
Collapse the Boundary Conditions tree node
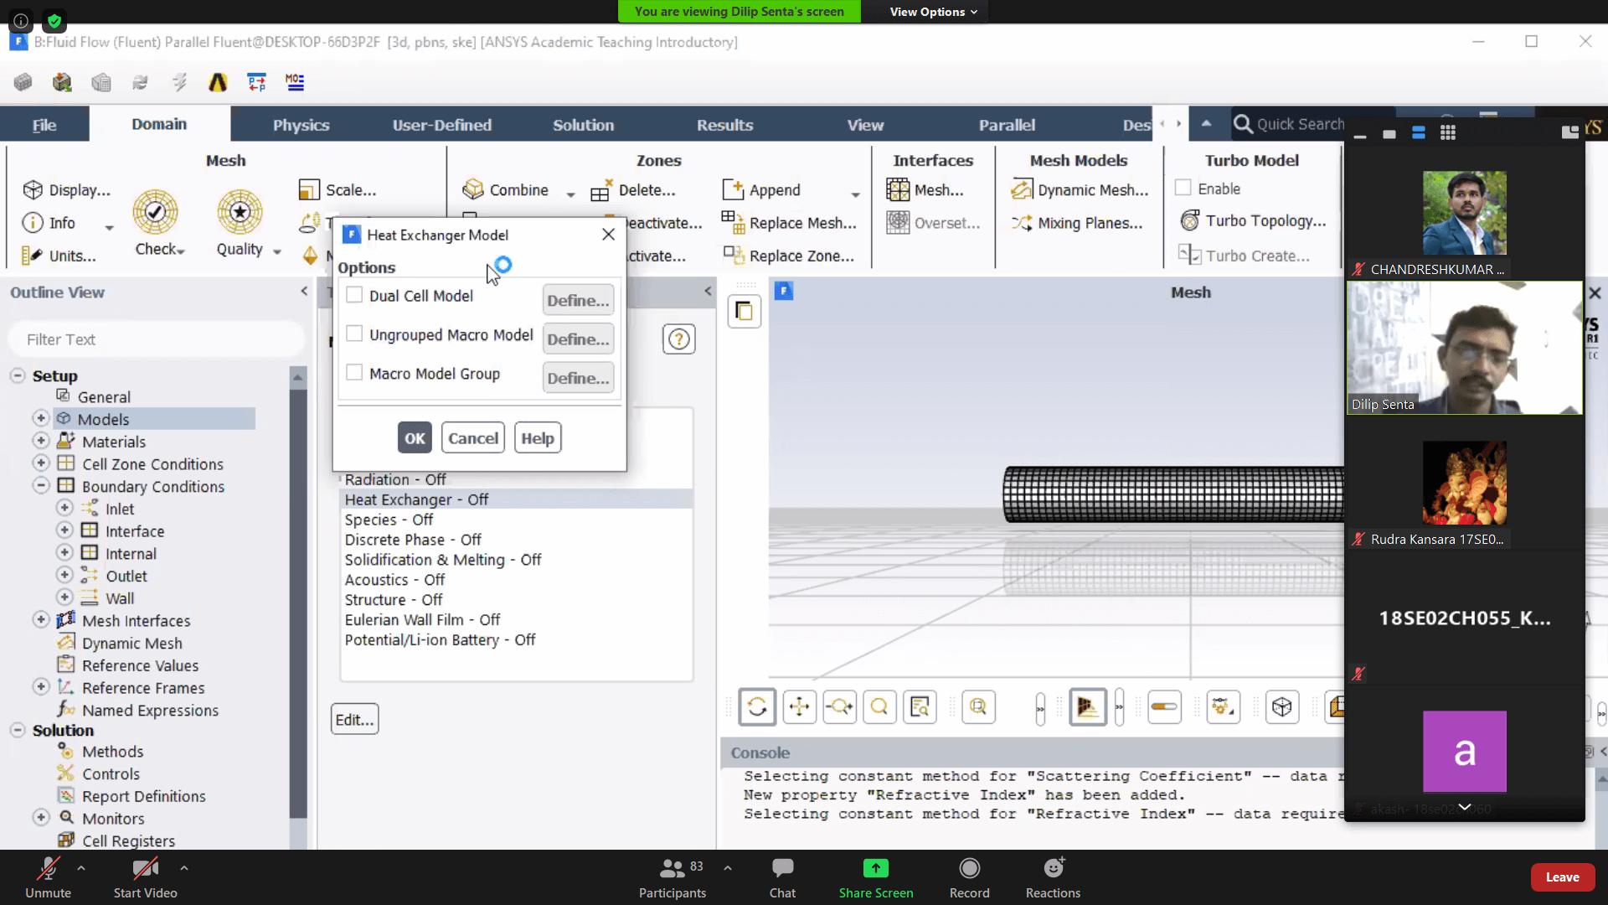(x=41, y=486)
